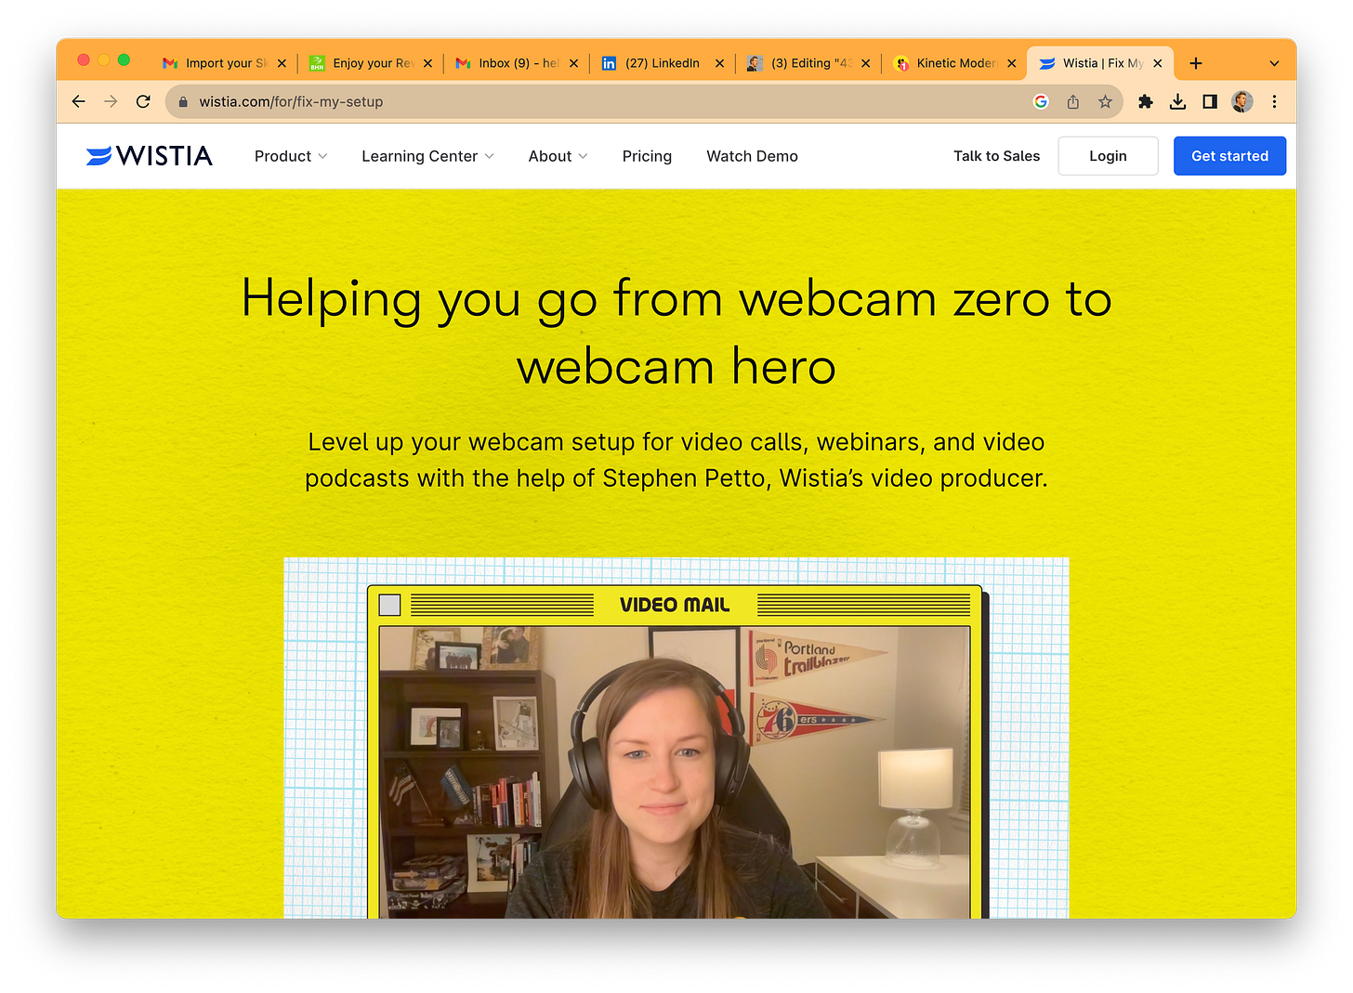1353x993 pixels.
Task: Click the macOS yellow minimize button
Action: pyautogui.click(x=103, y=59)
